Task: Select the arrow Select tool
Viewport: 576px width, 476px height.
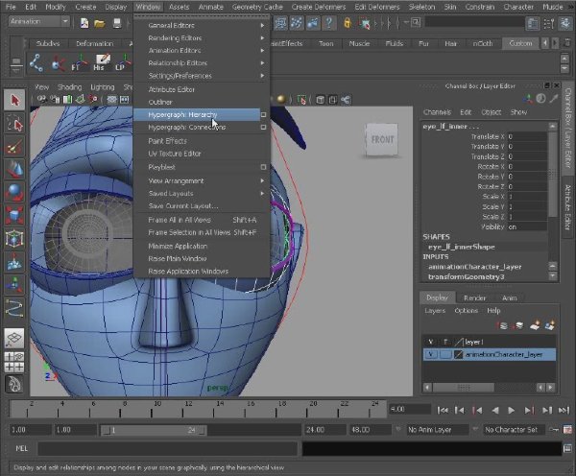Action: click(14, 100)
